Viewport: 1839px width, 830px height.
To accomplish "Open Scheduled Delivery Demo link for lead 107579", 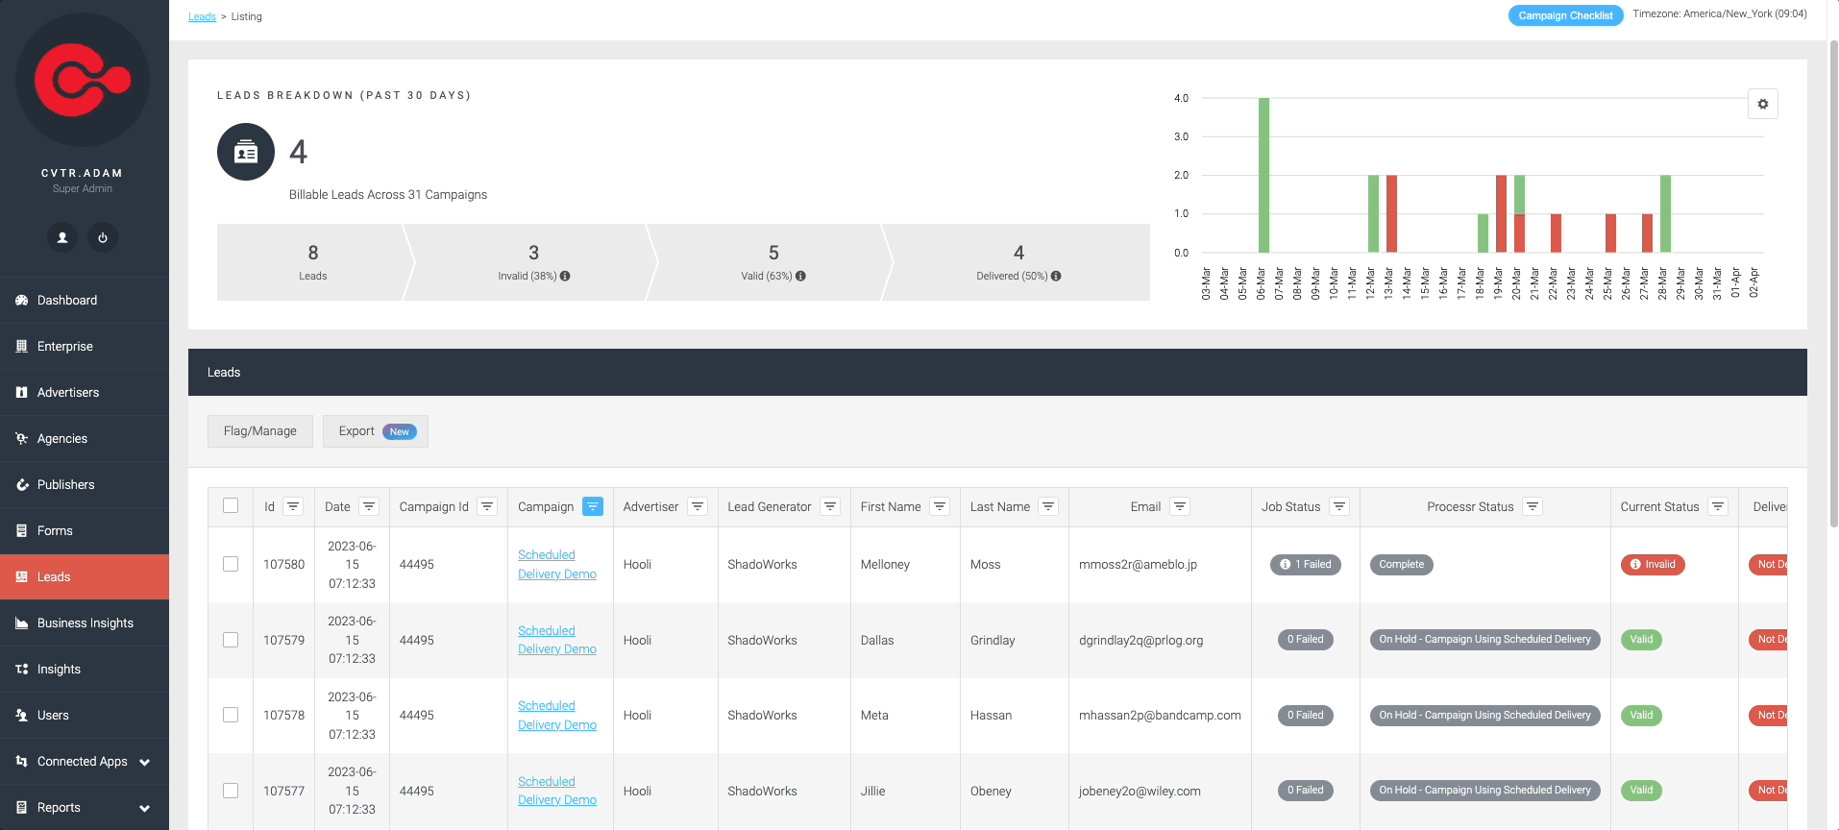I will click(557, 640).
